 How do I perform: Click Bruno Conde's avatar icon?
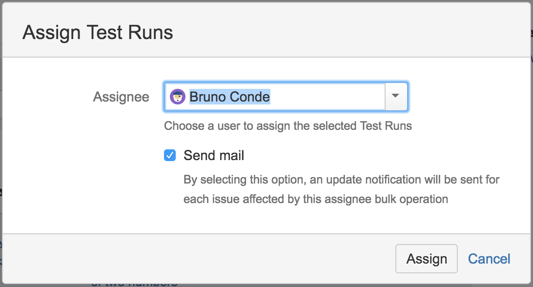(x=178, y=97)
